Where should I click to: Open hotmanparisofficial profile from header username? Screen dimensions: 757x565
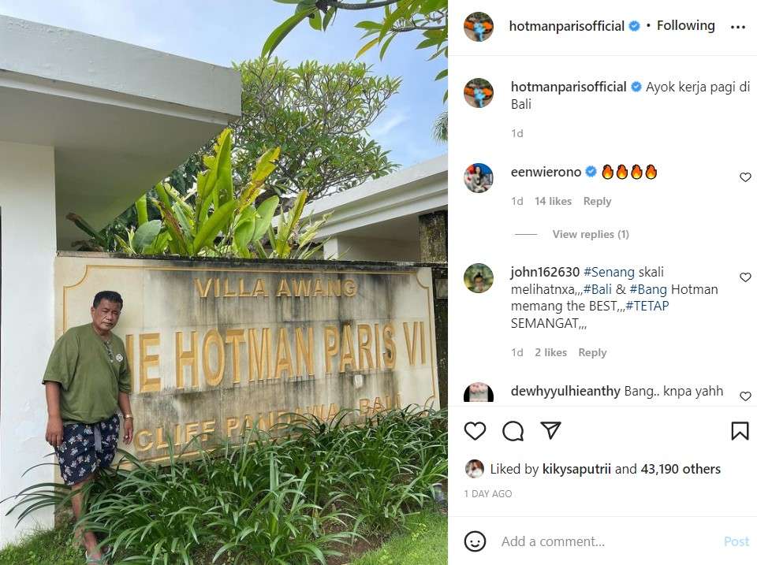566,25
